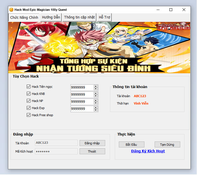Toggle the Hack Exp checkbox
Image resolution: width=197 pixels, height=175 pixels.
click(x=28, y=108)
